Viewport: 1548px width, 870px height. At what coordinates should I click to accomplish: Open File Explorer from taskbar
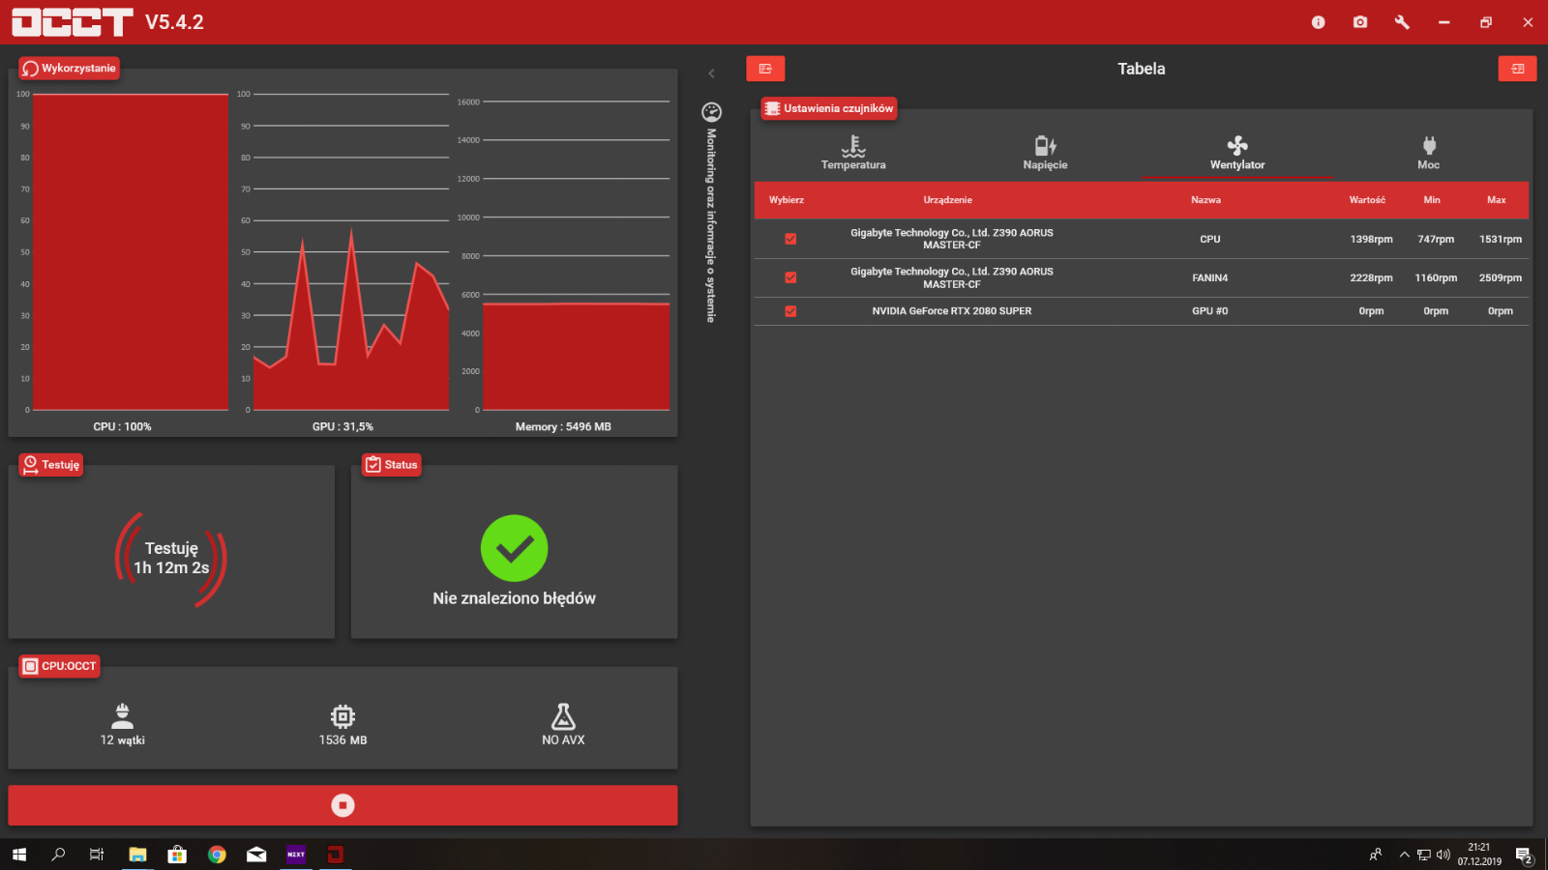click(137, 855)
